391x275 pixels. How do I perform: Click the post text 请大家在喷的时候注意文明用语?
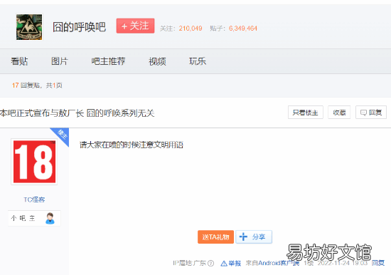coord(132,145)
